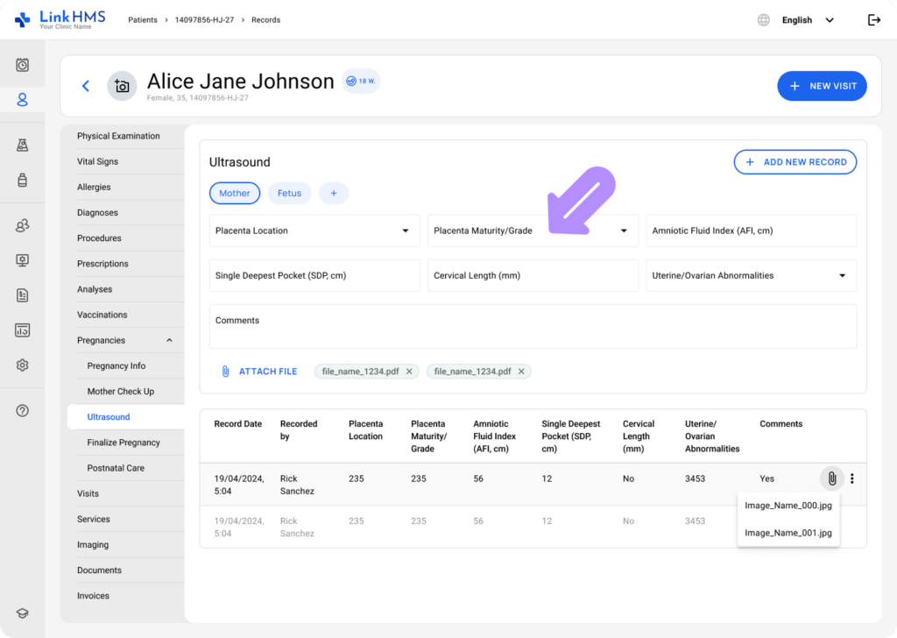Open the billing document sidebar icon

pos(22,295)
